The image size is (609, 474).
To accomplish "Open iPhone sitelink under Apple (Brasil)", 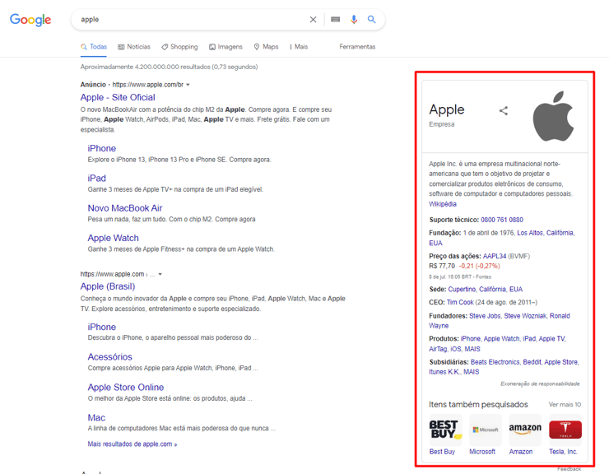I will click(102, 328).
